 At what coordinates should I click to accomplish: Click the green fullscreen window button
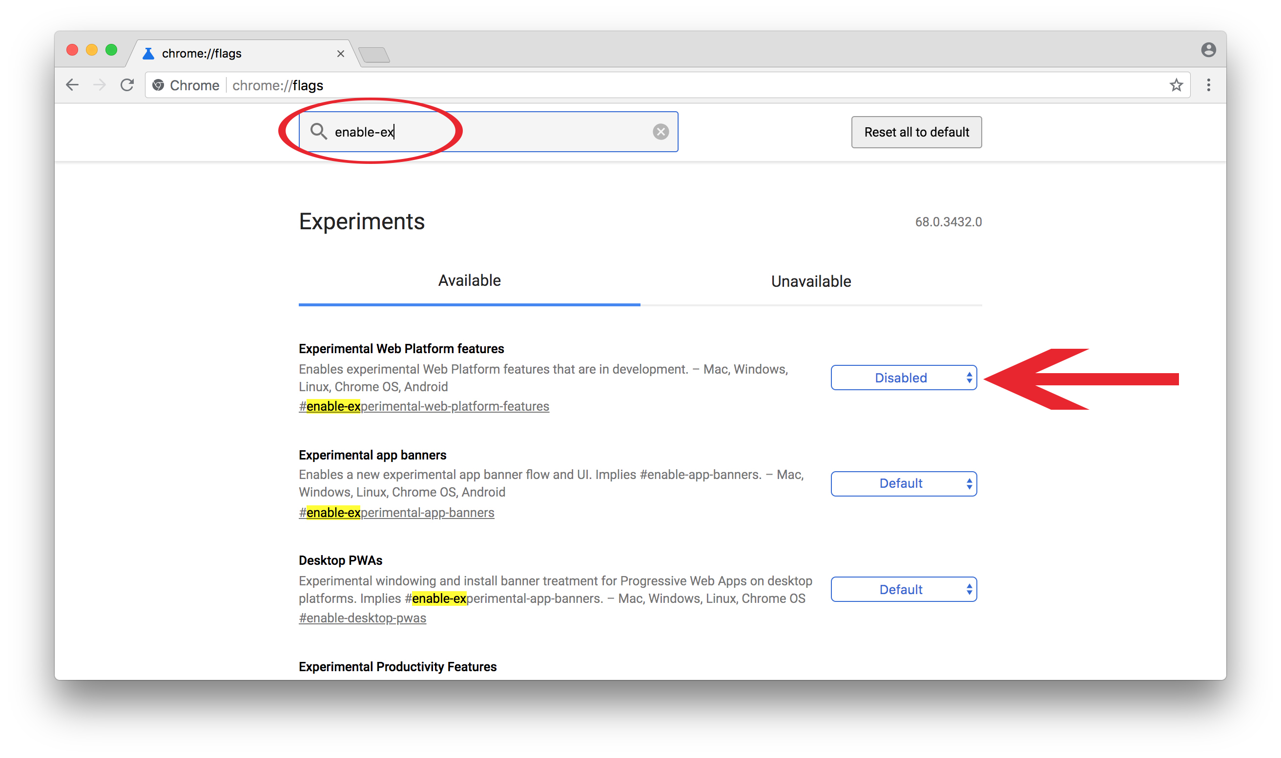[111, 50]
